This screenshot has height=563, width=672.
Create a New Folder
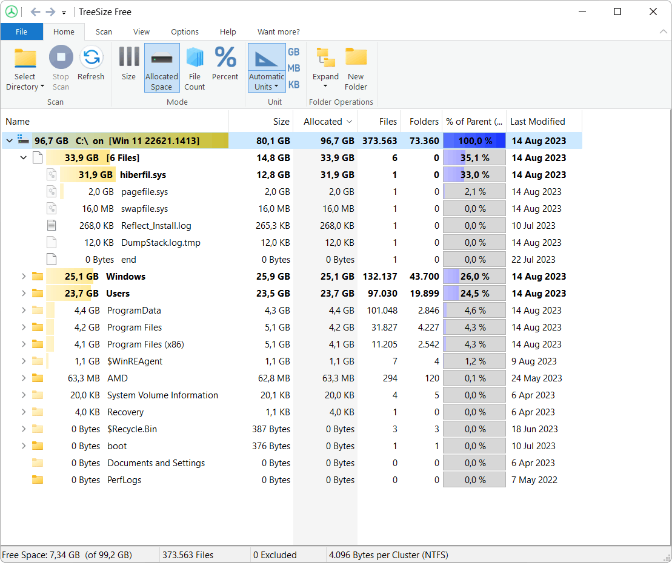click(356, 59)
